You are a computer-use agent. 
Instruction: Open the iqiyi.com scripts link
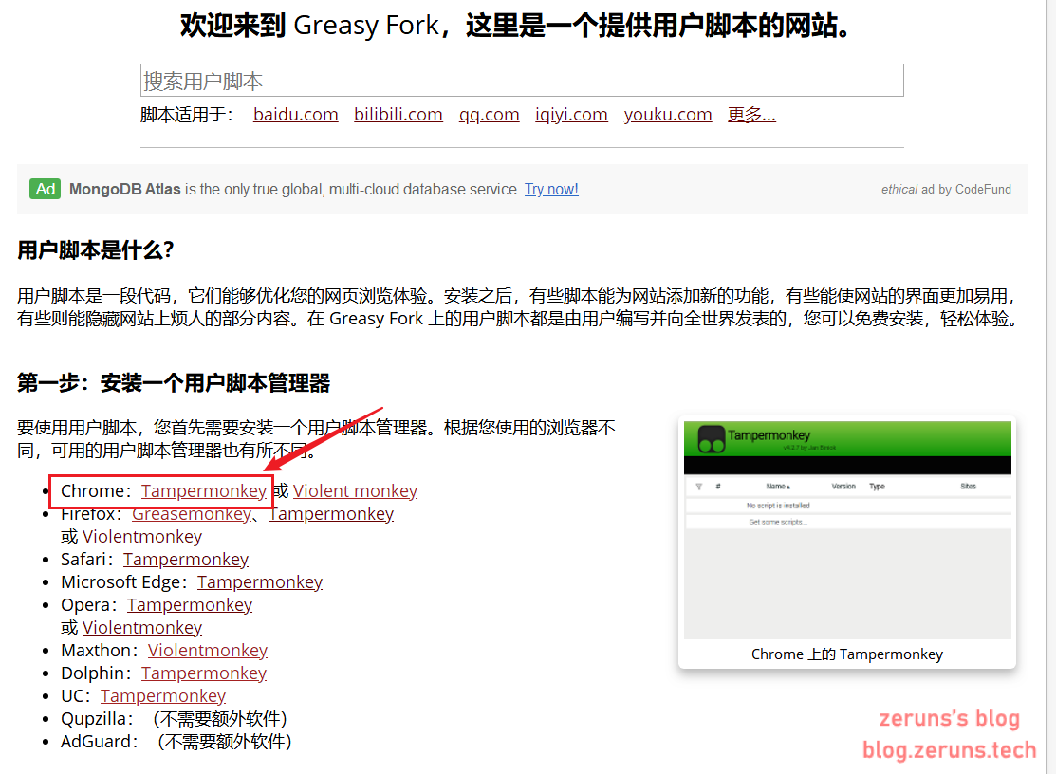click(x=571, y=115)
